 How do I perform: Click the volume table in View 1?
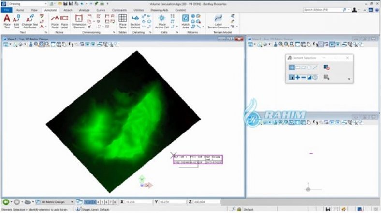pyautogui.click(x=198, y=160)
